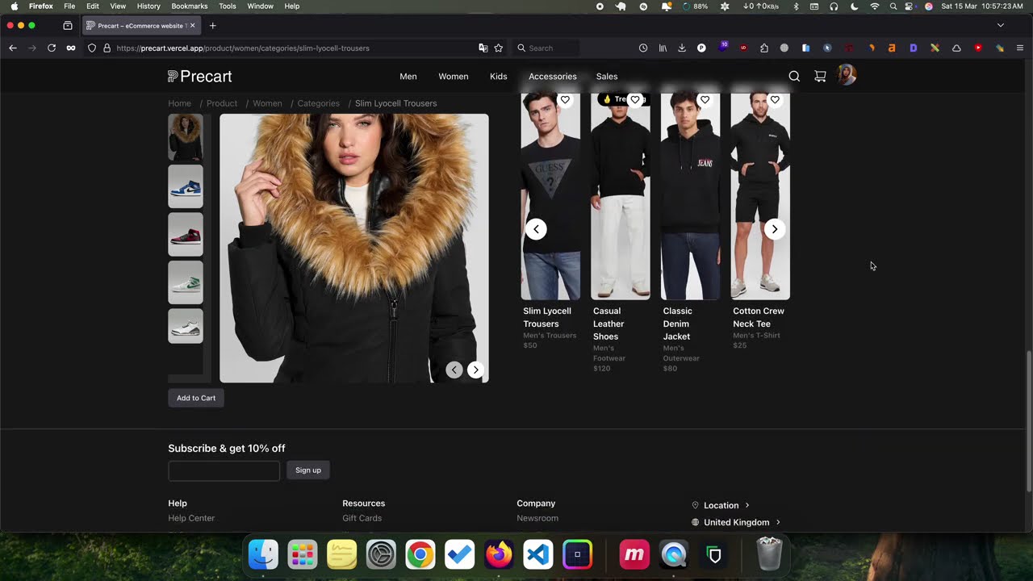This screenshot has height=581, width=1033.
Task: Open Firefox downloads arrow icon
Action: pos(682,48)
